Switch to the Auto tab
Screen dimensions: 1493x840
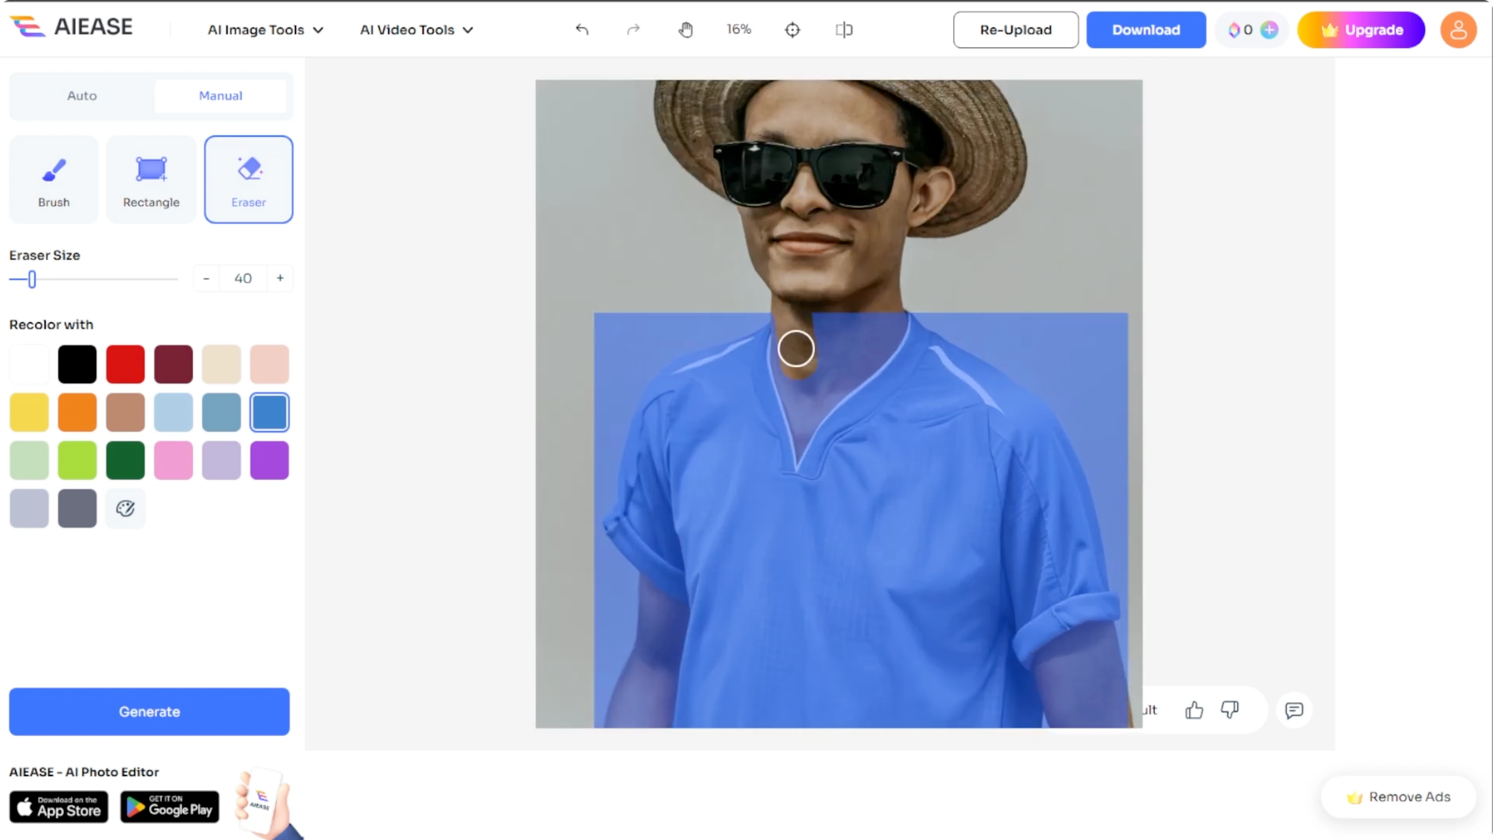click(x=82, y=96)
